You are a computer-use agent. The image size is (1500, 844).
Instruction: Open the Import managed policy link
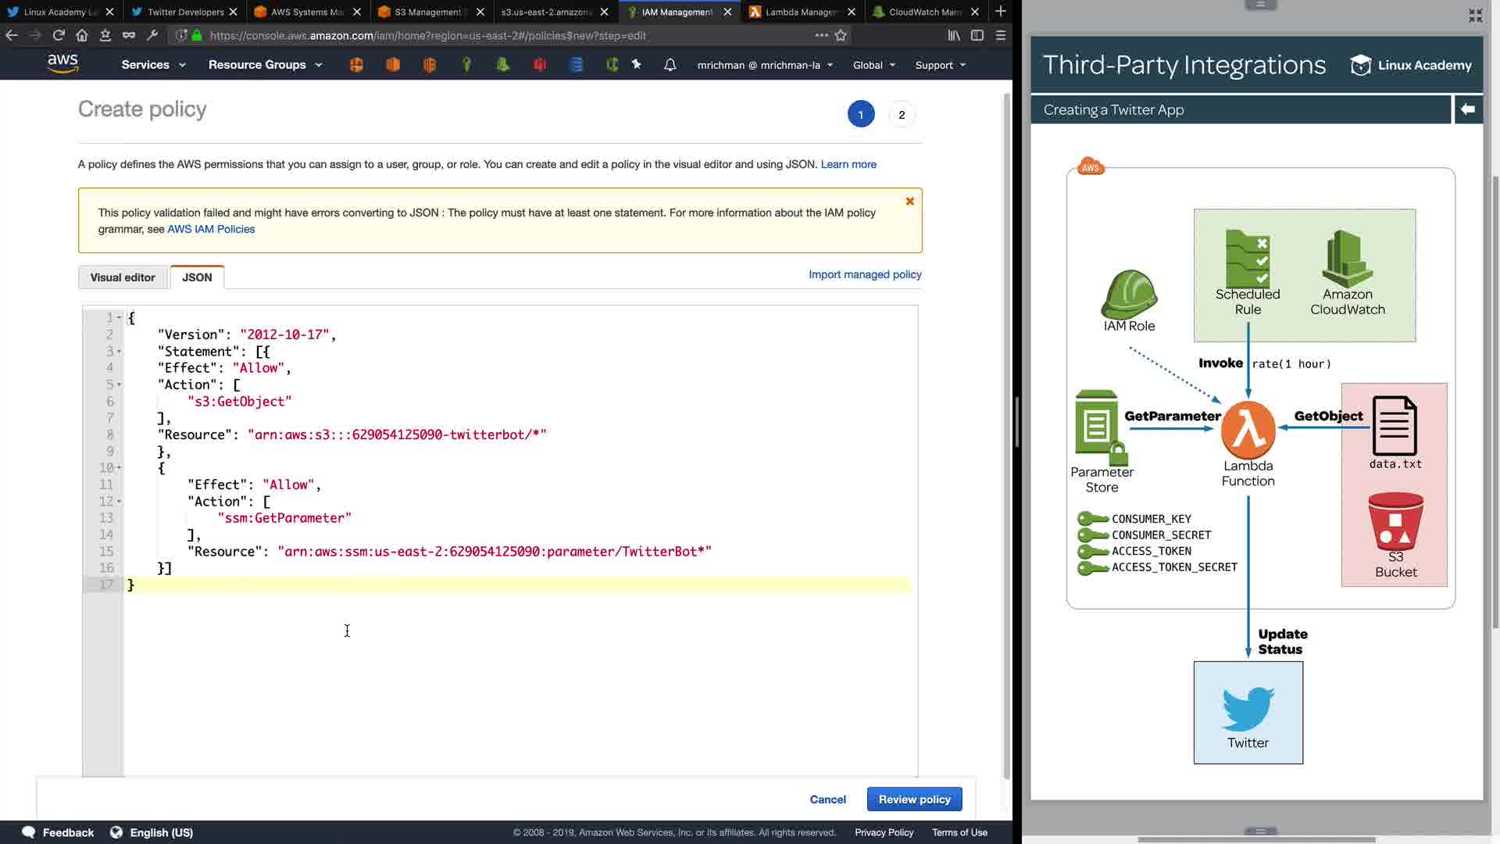click(865, 274)
